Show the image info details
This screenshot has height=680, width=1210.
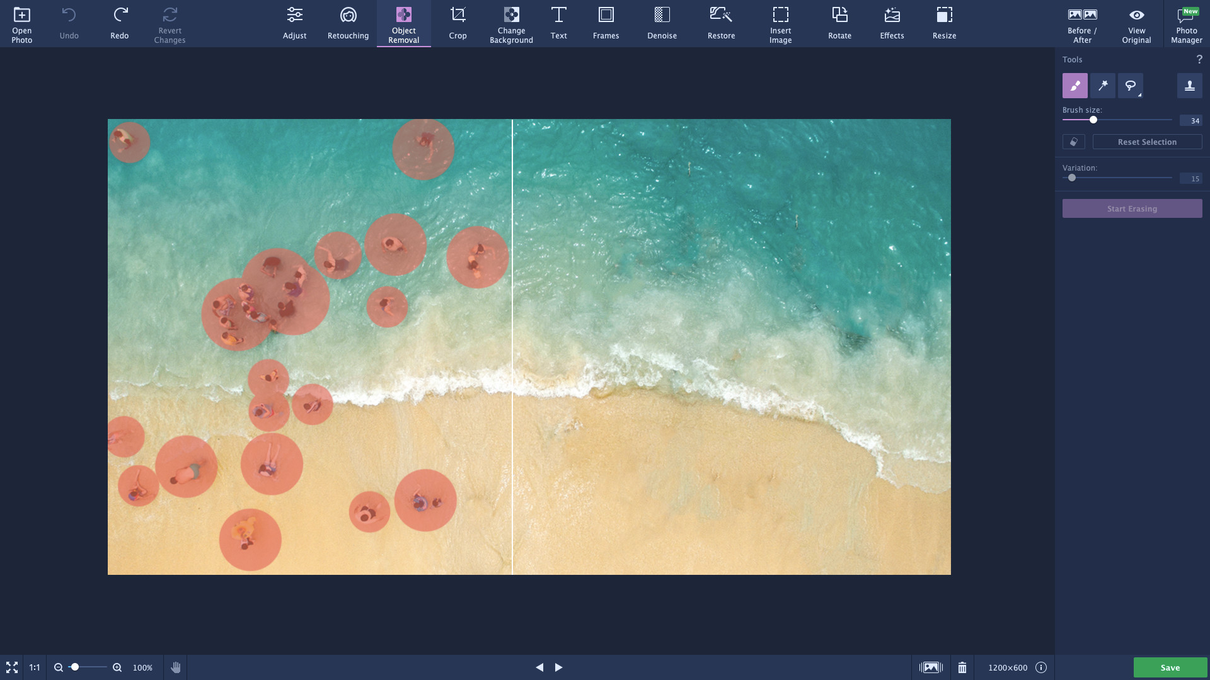point(1041,667)
